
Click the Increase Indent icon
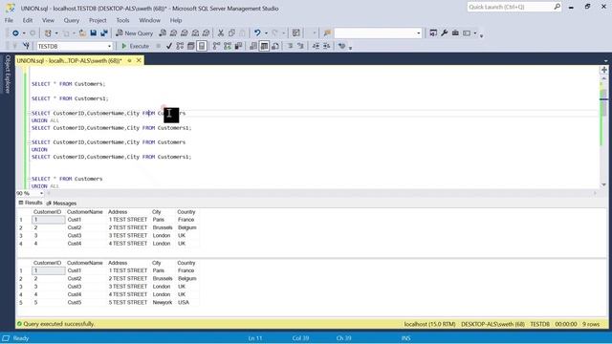coord(327,47)
